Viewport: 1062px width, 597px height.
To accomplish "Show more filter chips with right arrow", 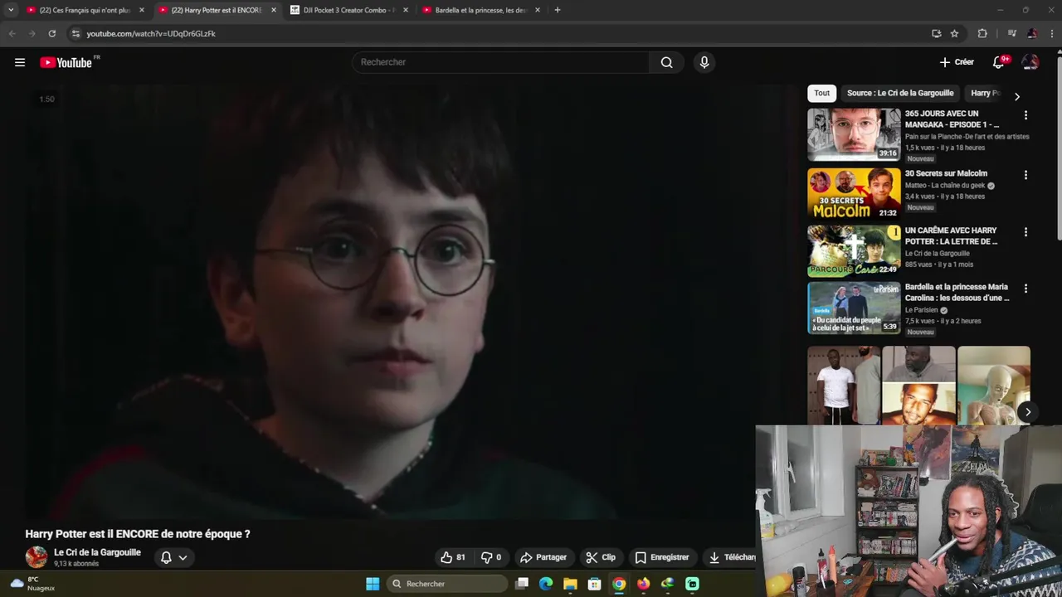I will 1017,96.
